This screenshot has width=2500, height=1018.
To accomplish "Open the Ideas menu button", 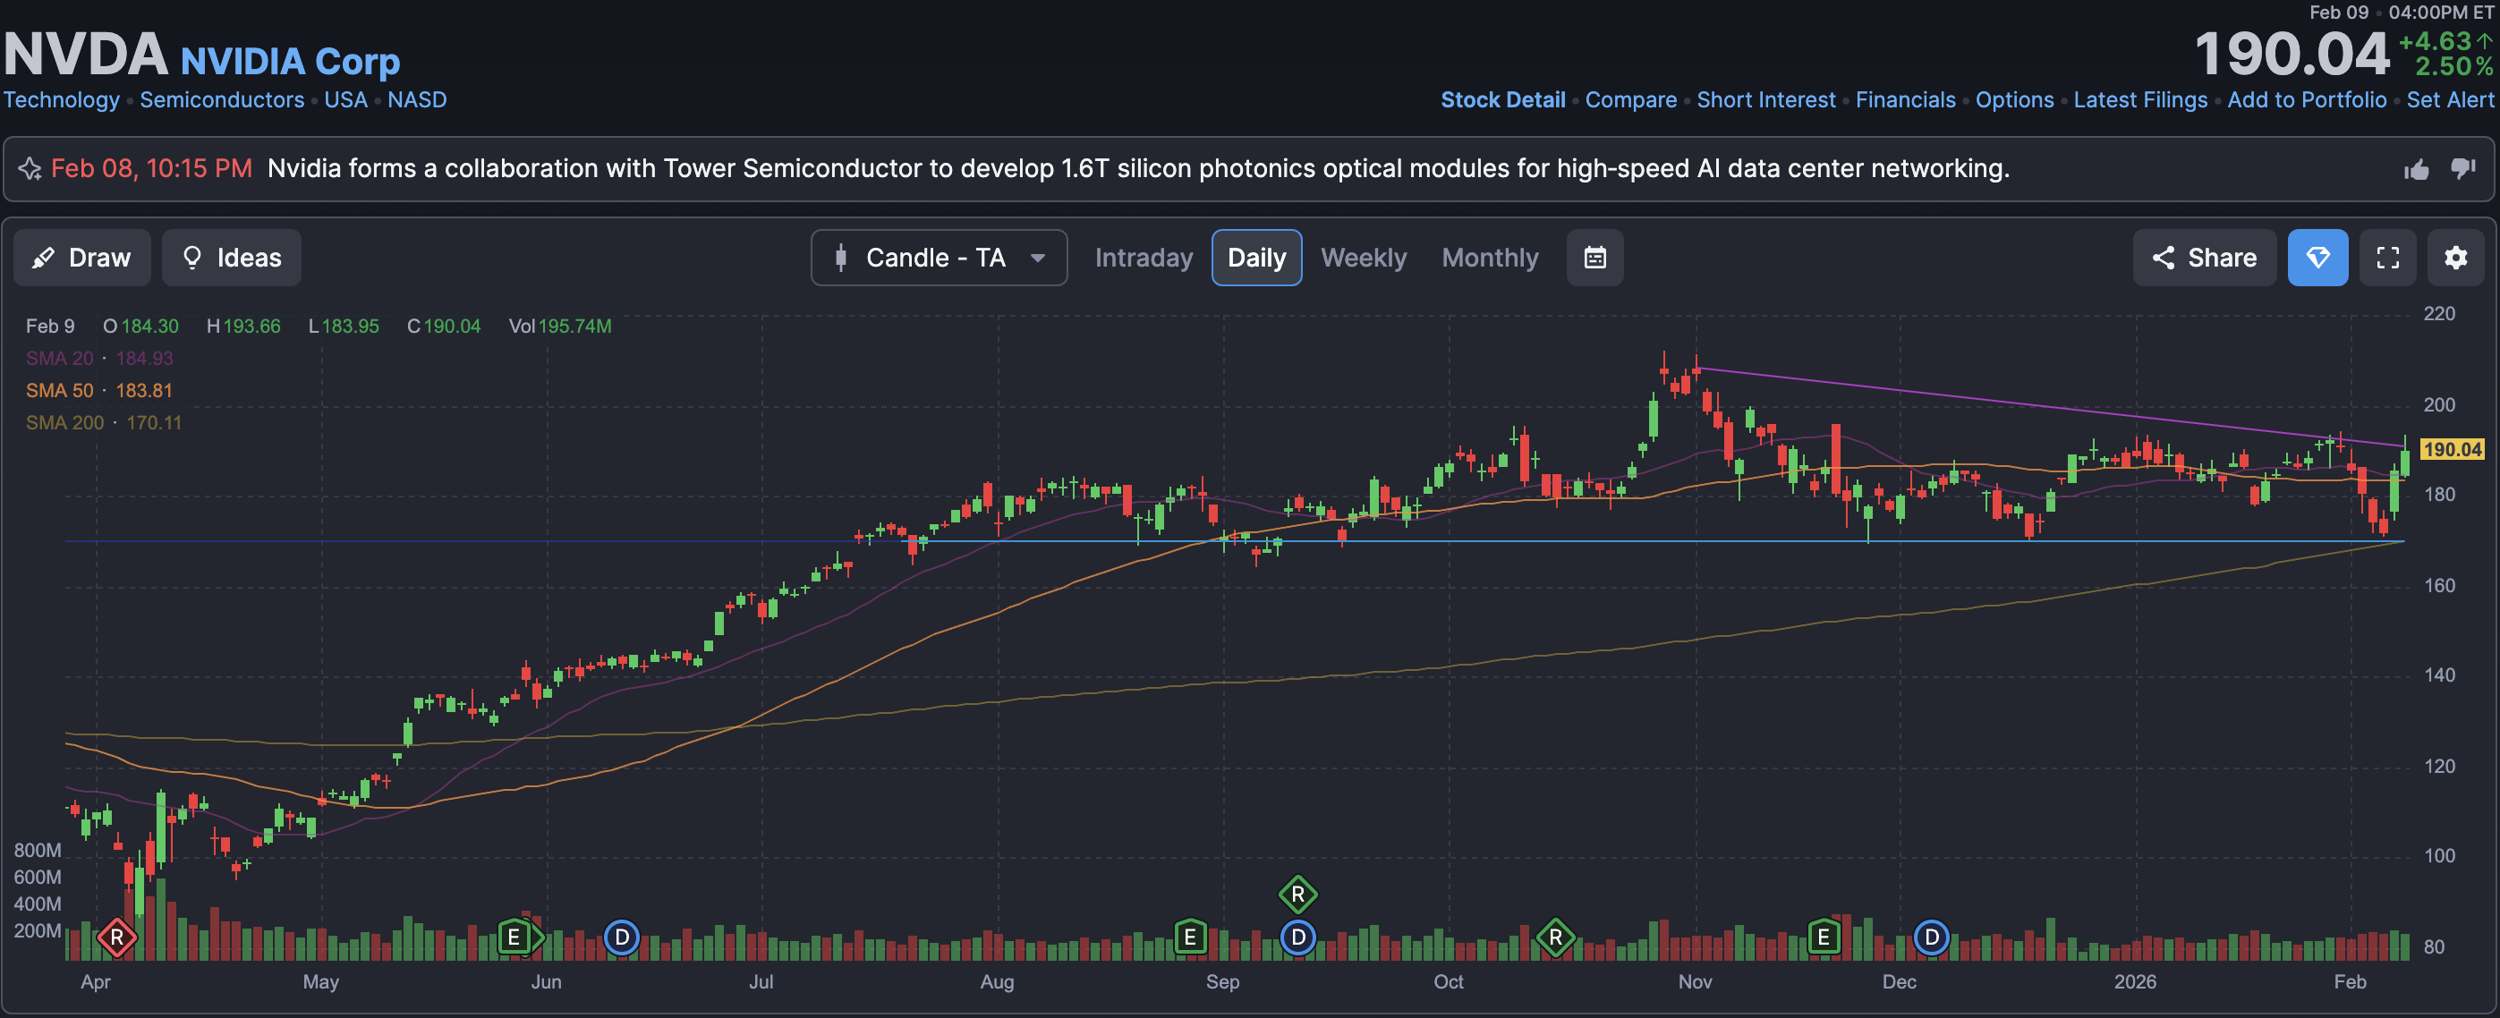I will point(231,257).
